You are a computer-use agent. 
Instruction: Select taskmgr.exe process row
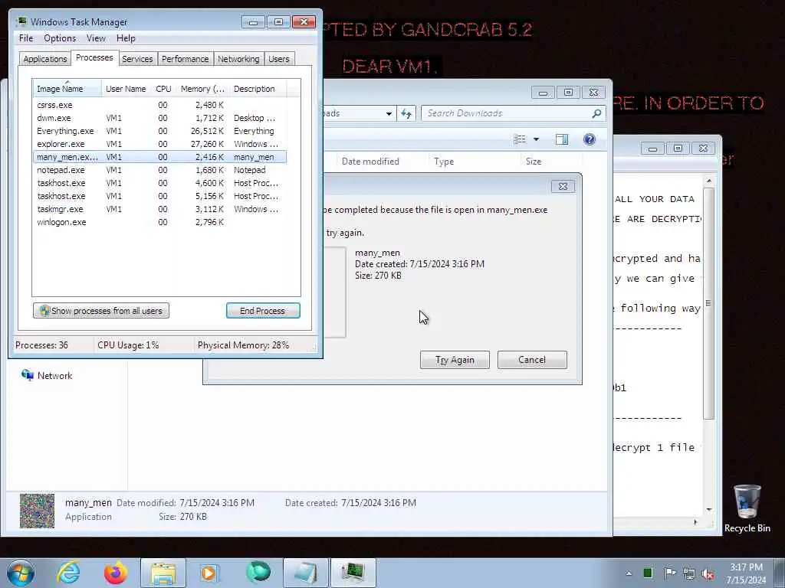click(159, 209)
